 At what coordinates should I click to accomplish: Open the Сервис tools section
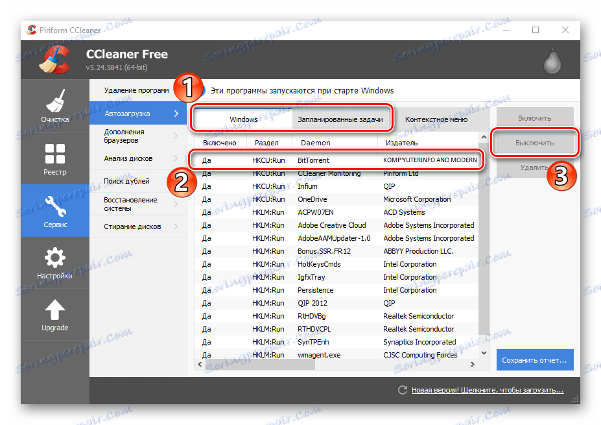55,211
